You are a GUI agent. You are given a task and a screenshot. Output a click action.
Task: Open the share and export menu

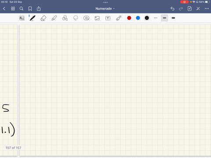click(39, 9)
